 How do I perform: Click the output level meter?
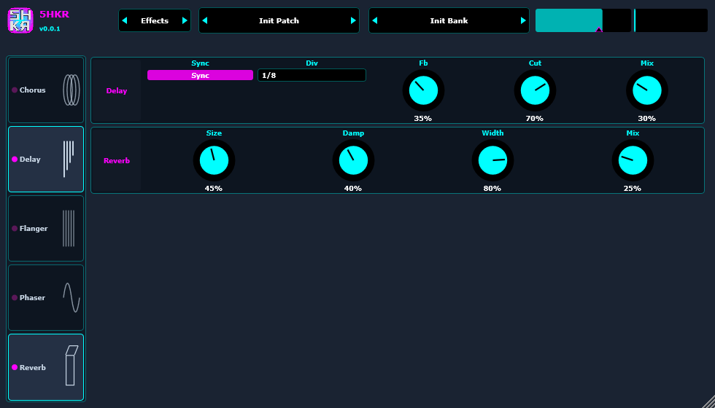click(670, 20)
